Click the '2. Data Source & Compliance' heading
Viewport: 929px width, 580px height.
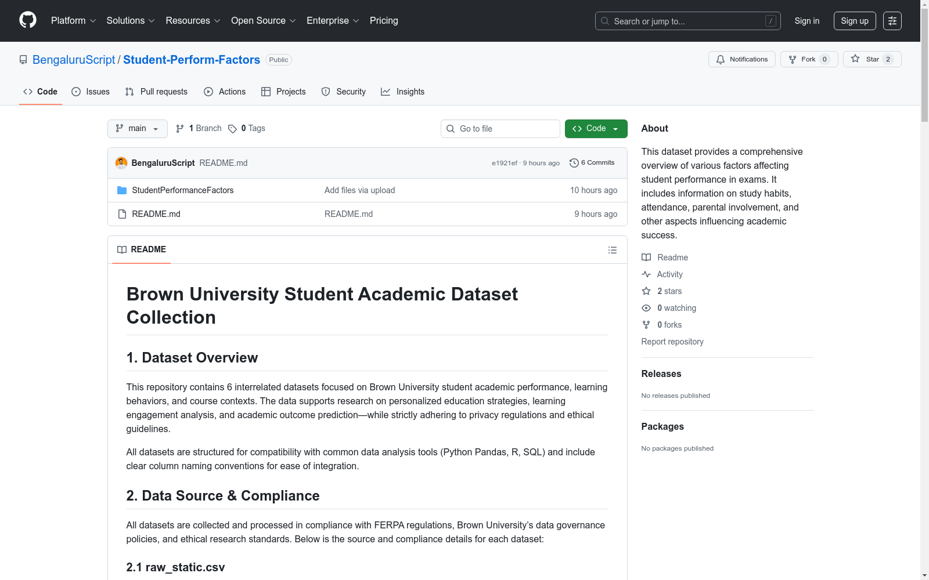[223, 496]
